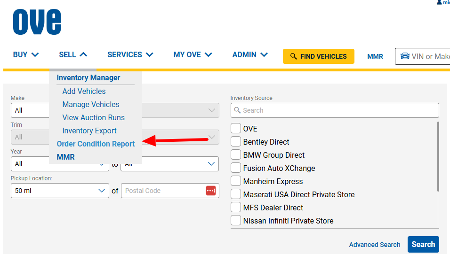Choose Order Condition Report from Sell menu

pos(96,144)
